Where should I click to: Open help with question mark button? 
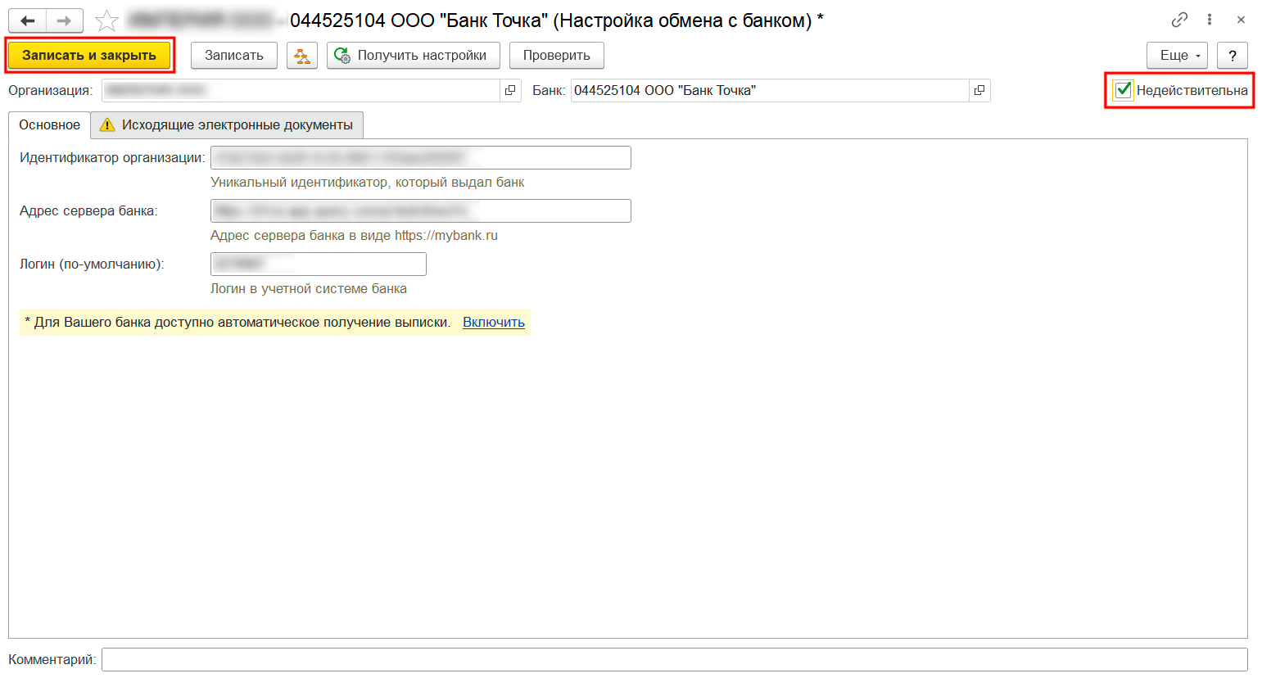coord(1232,56)
